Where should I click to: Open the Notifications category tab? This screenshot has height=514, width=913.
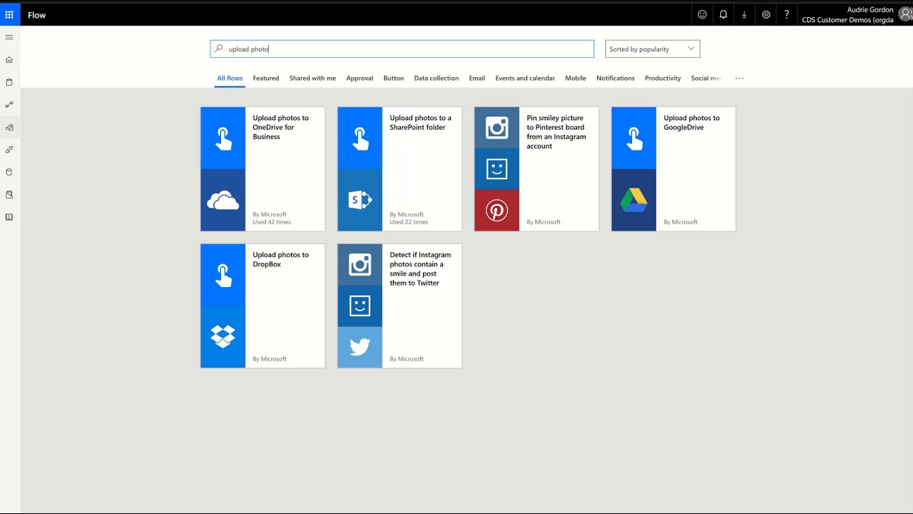coord(616,79)
